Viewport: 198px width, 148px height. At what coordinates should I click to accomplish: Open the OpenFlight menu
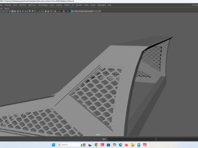click(101, 5)
